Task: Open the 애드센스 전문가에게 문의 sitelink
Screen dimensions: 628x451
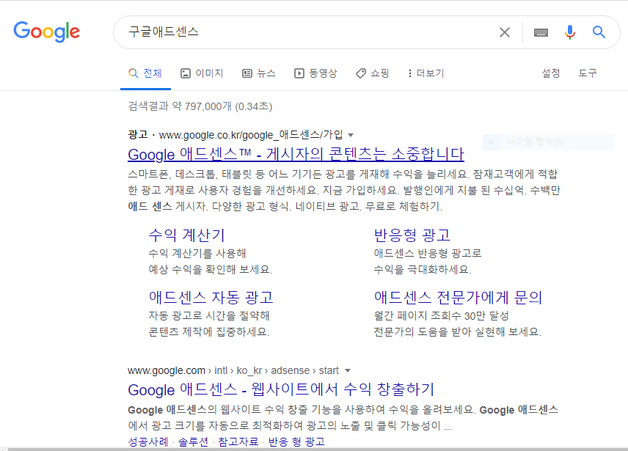Action: coord(458,297)
